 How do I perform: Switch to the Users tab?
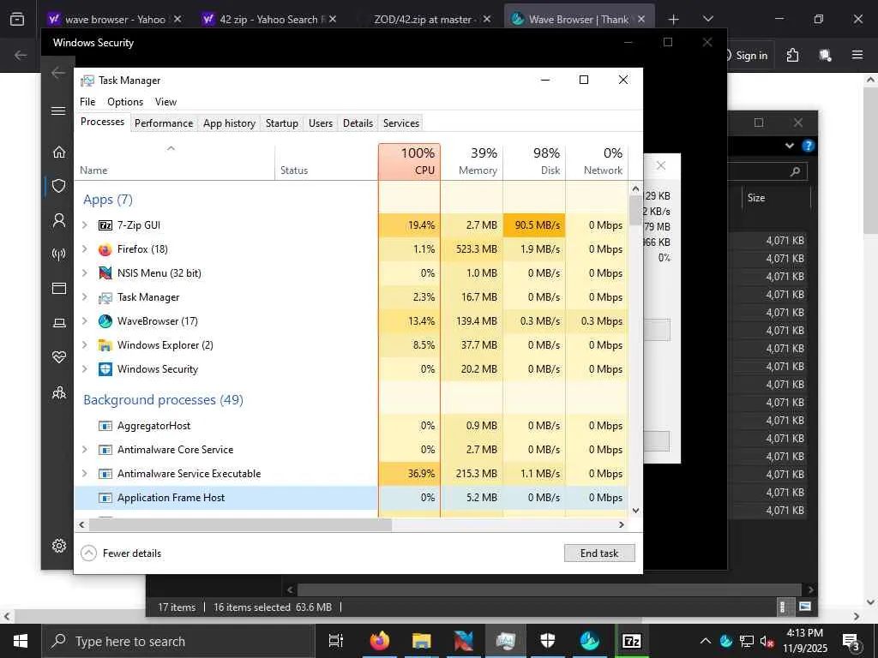[x=321, y=123]
